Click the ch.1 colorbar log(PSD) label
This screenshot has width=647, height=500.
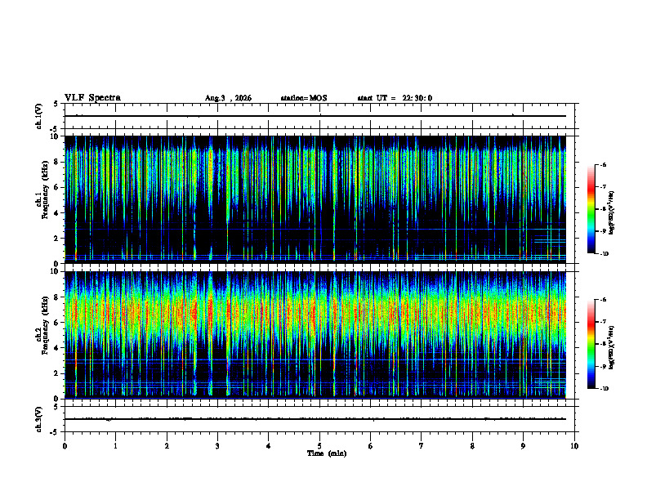(612, 212)
